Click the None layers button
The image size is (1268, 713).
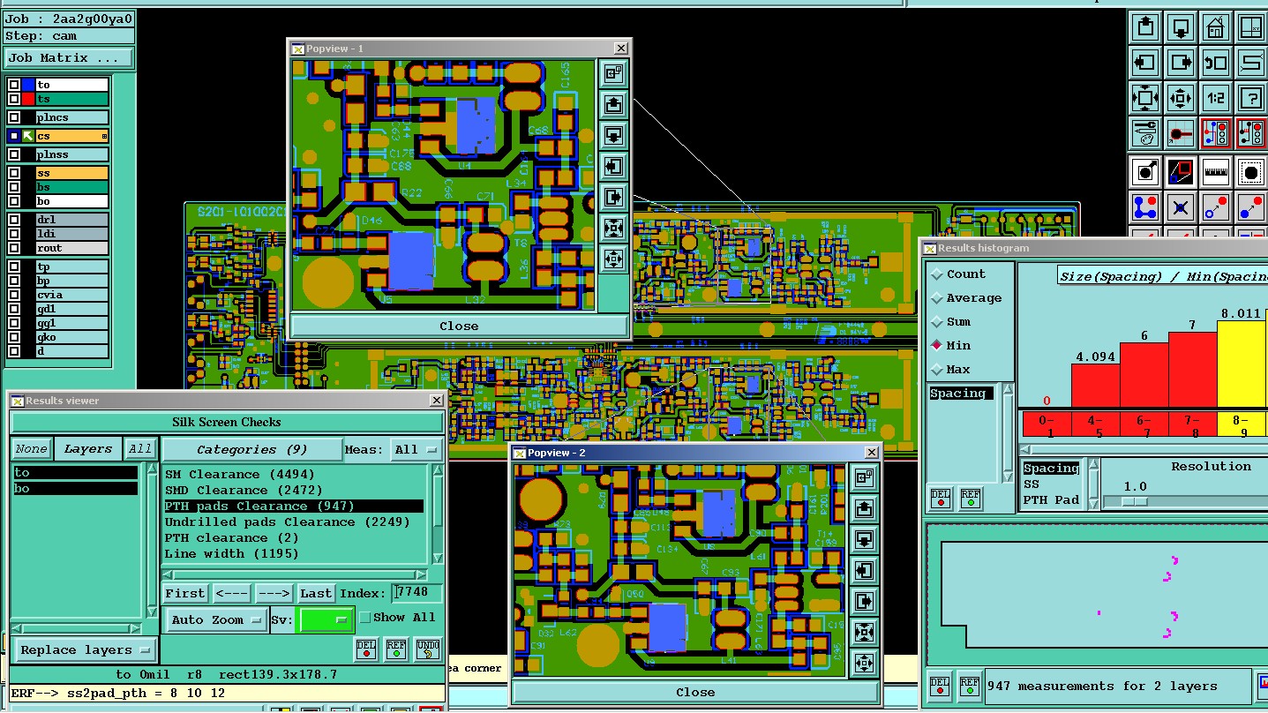pyautogui.click(x=32, y=449)
